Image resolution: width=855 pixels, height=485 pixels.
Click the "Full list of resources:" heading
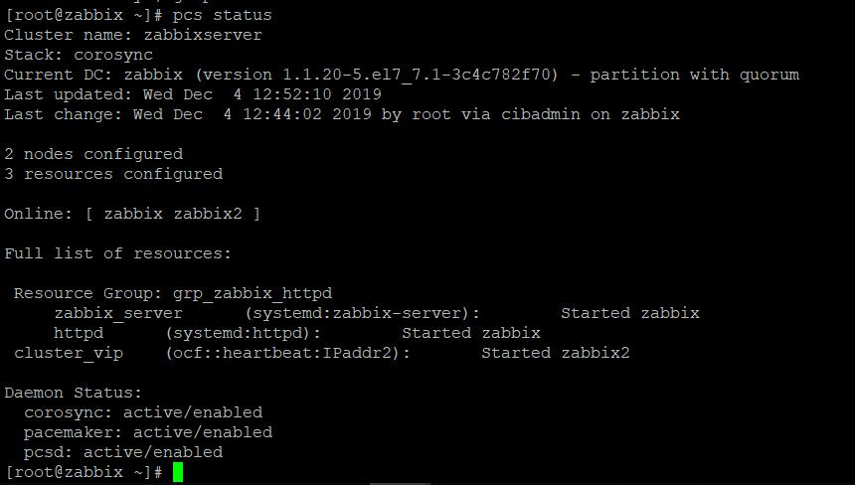(x=117, y=253)
